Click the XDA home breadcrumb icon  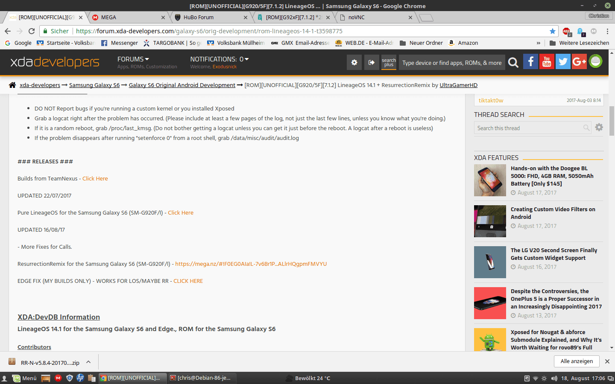[12, 85]
